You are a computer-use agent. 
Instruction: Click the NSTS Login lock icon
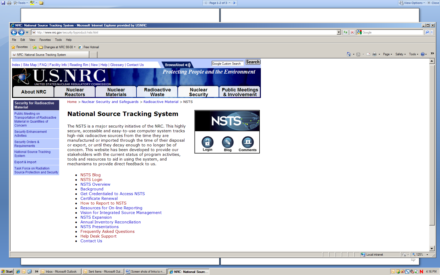pyautogui.click(x=207, y=142)
